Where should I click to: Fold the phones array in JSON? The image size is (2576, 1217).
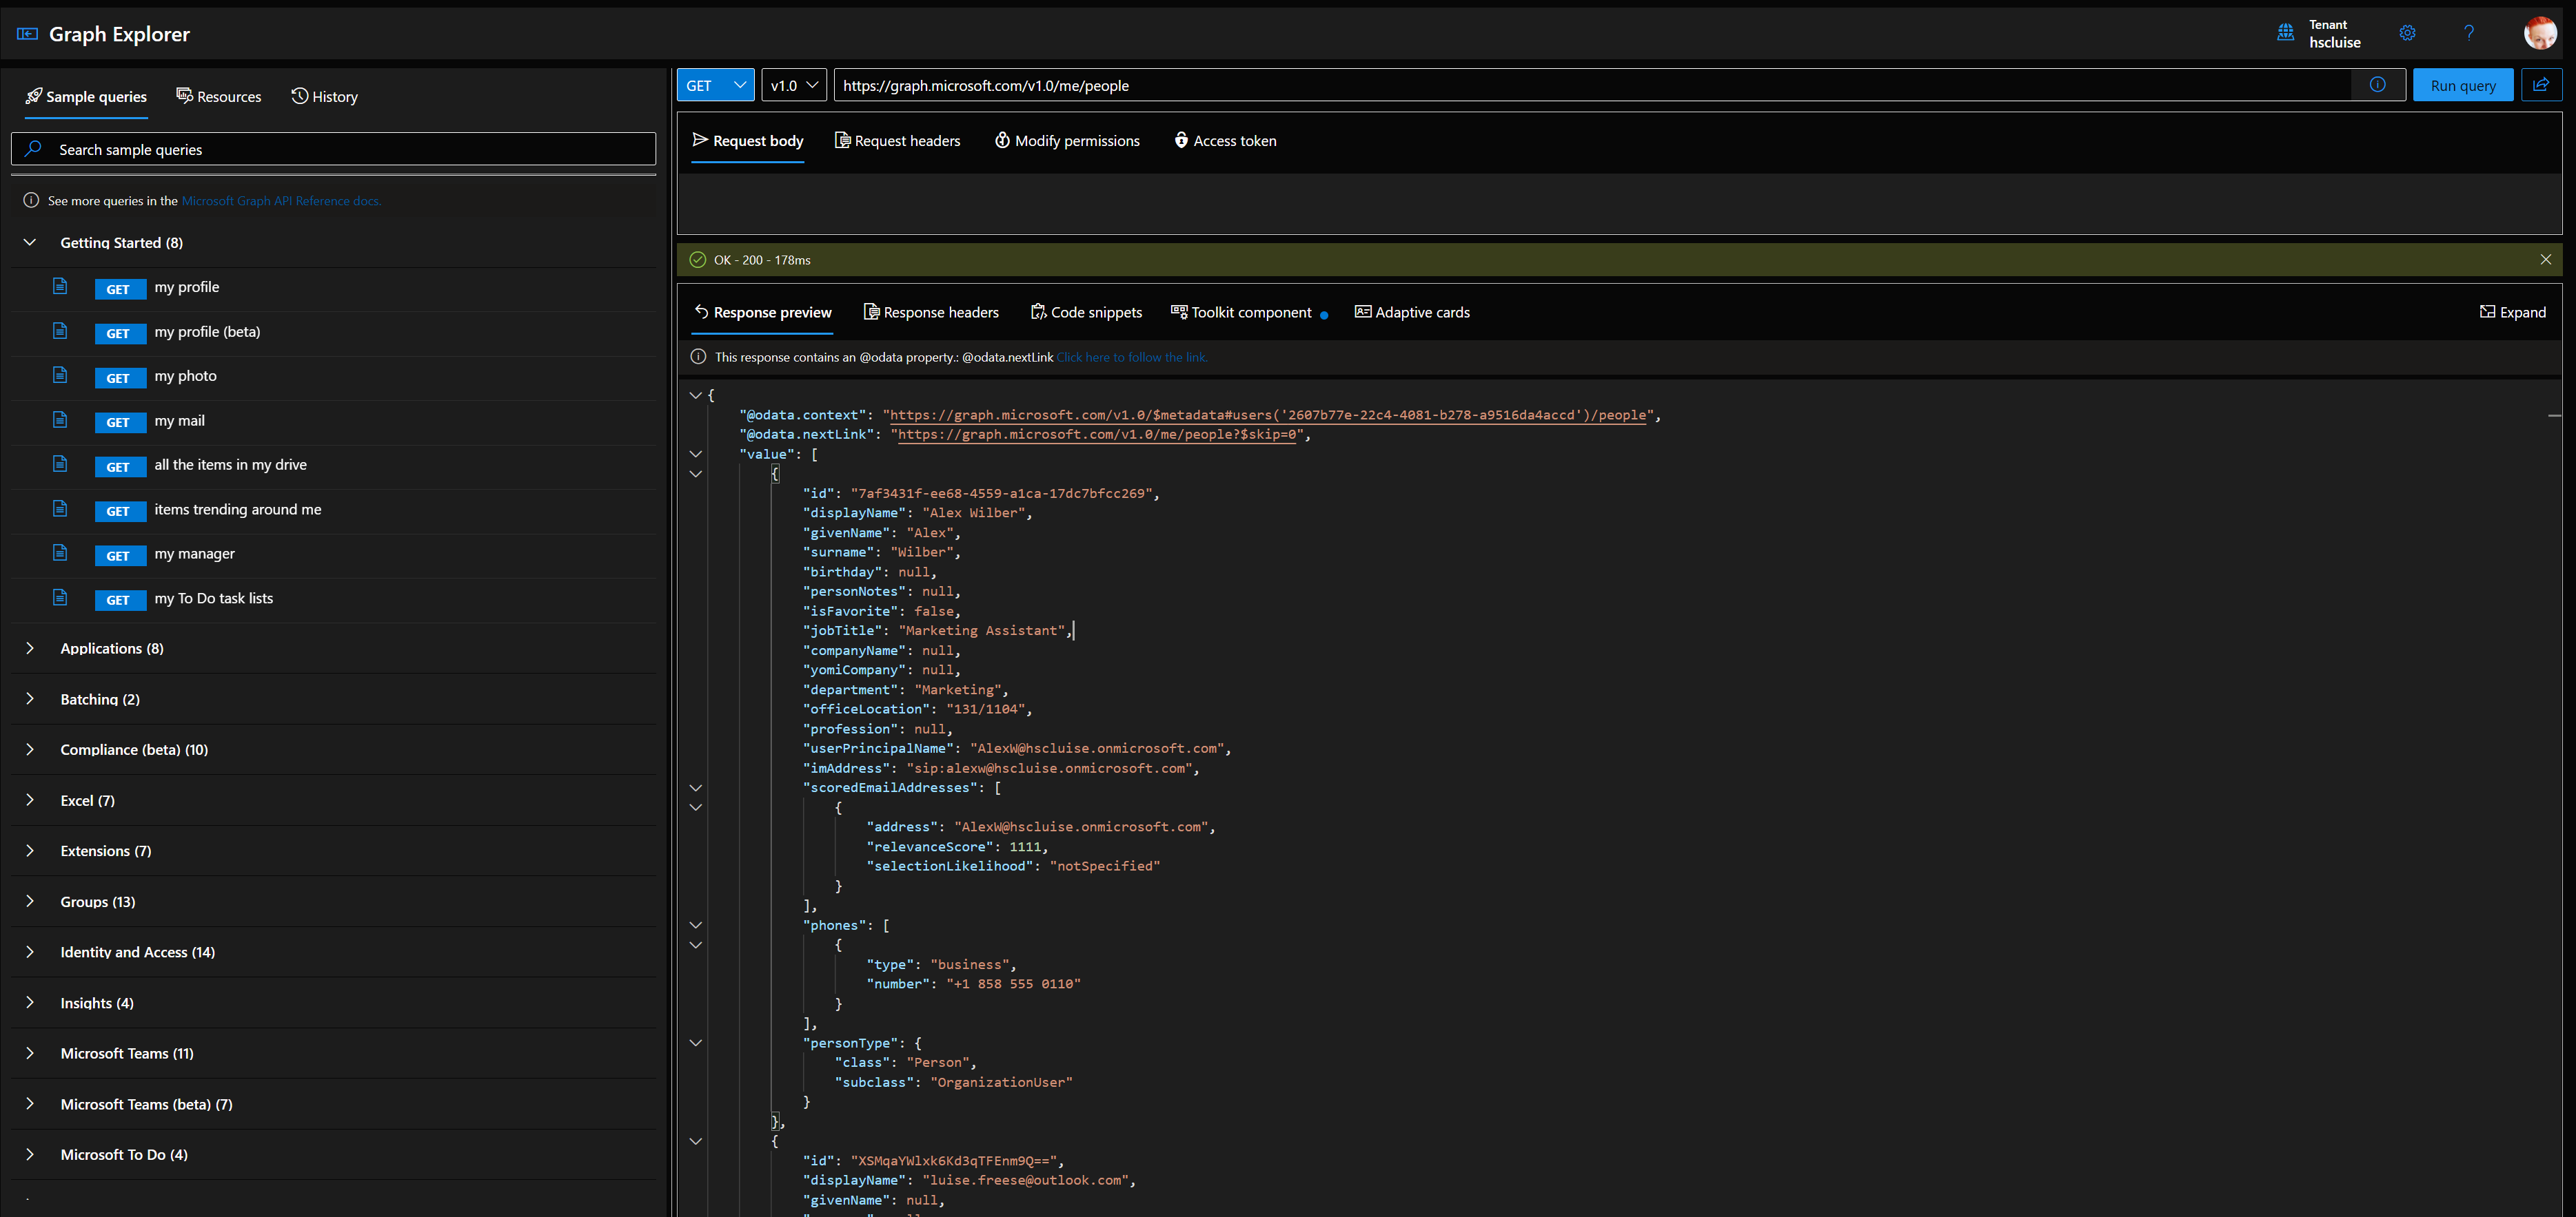[695, 925]
